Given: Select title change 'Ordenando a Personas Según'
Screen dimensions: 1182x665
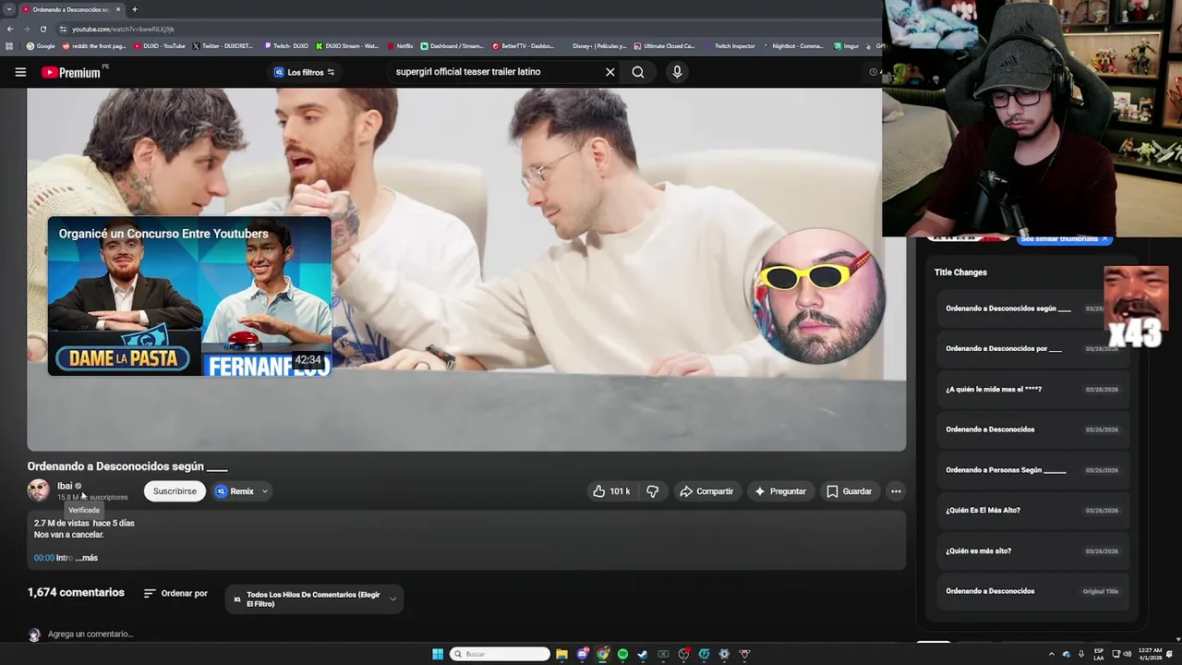Looking at the screenshot, I should tap(1032, 470).
